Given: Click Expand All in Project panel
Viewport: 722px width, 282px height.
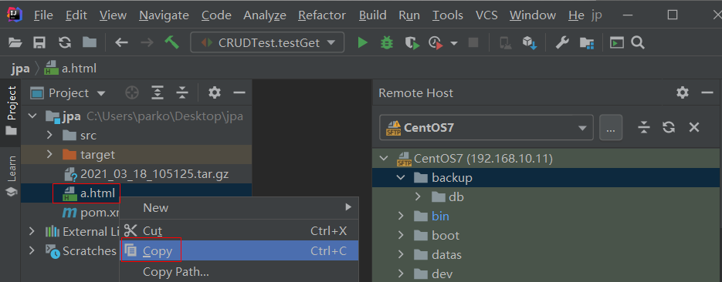Looking at the screenshot, I should [158, 92].
